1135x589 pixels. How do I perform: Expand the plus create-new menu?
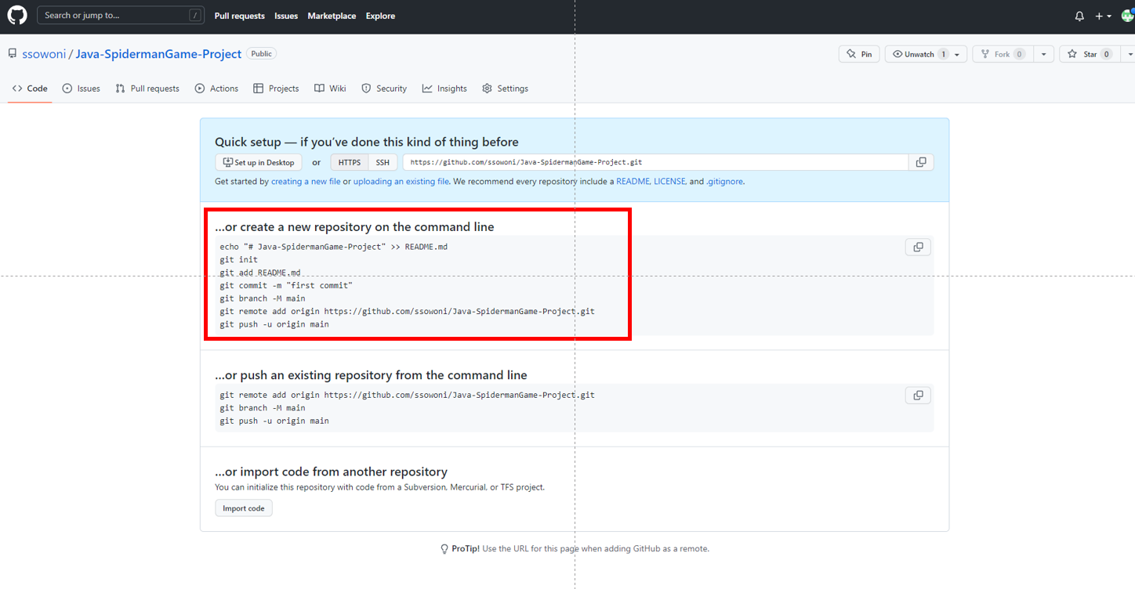(x=1104, y=16)
